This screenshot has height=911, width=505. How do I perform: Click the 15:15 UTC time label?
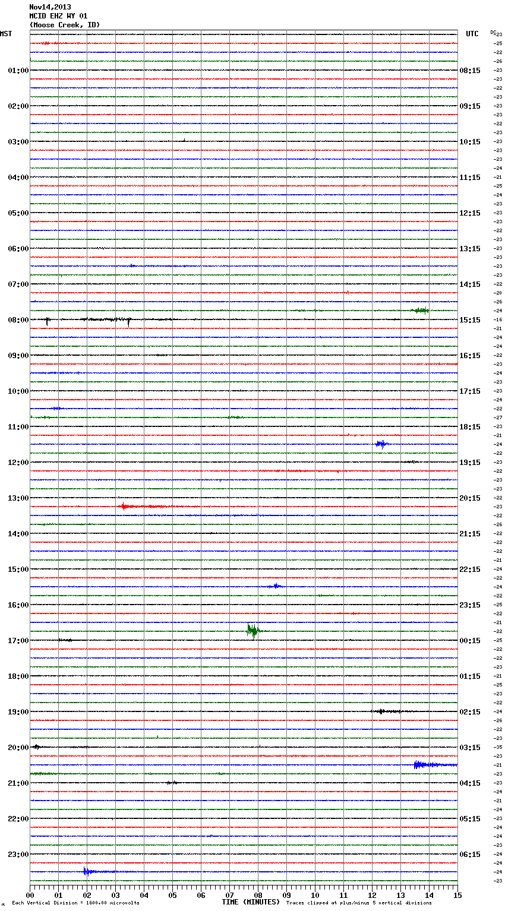[470, 320]
